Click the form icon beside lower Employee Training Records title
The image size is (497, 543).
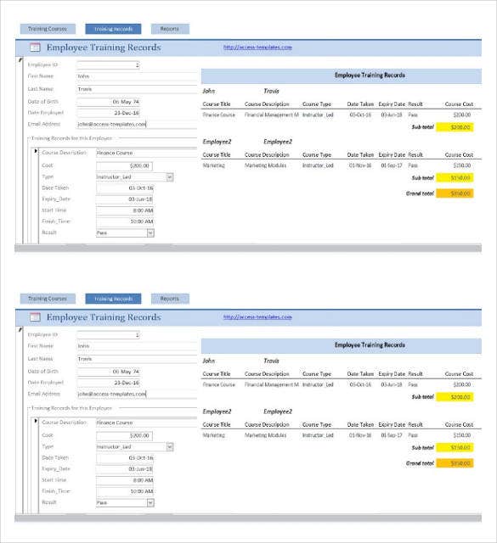click(x=35, y=317)
